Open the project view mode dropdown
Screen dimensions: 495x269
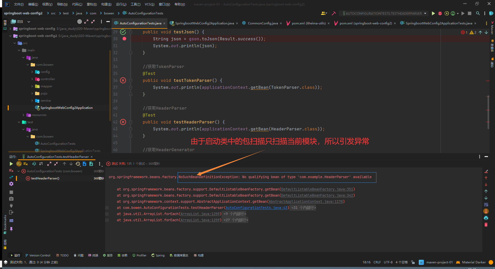click(x=29, y=22)
